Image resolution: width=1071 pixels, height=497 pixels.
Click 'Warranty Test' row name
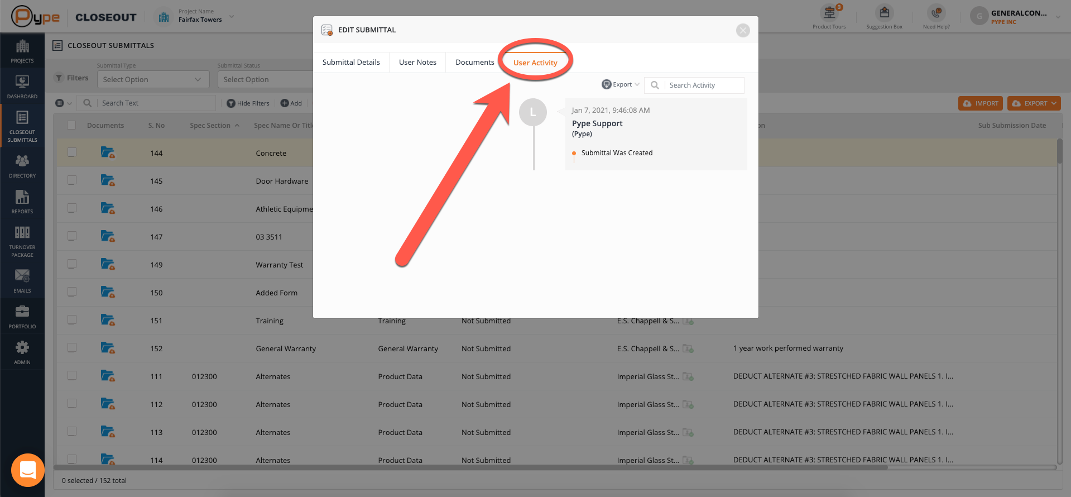[x=280, y=265]
